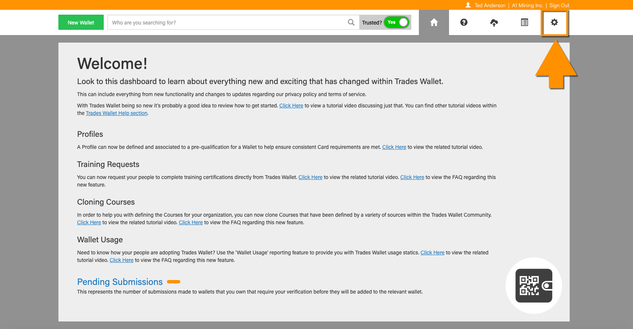Open the Pending Submissions heading link
633x329 pixels.
tap(120, 282)
